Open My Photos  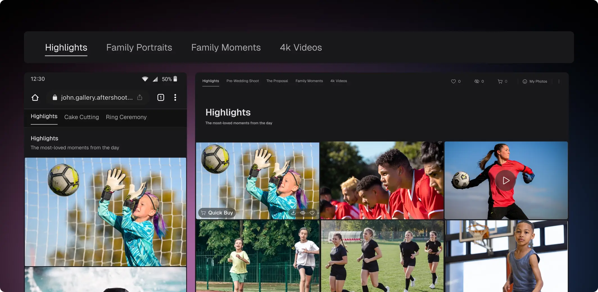point(535,81)
